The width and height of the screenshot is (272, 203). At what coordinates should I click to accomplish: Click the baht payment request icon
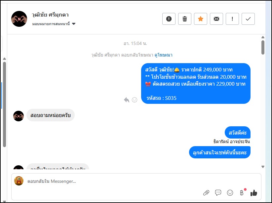click(242, 192)
